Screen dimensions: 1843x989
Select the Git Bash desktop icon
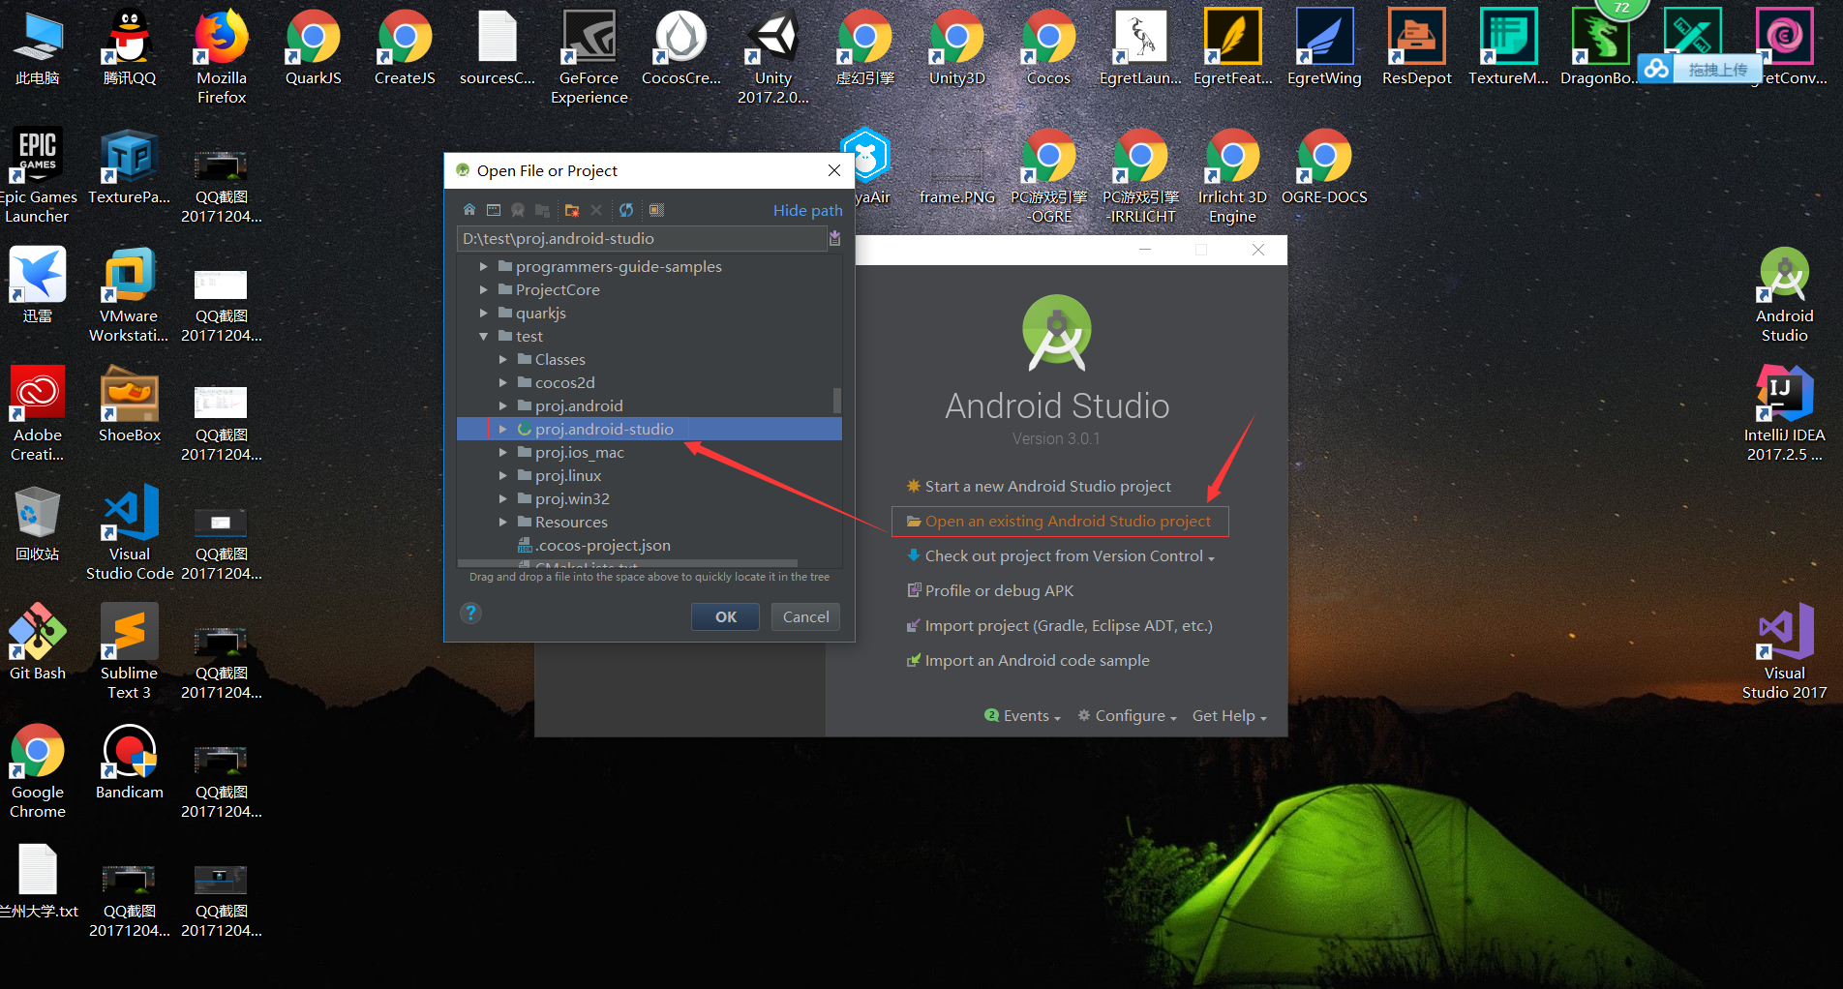pos(38,643)
